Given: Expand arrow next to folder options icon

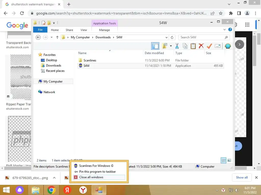Looking at the screenshot, I should pyautogui.click(x=171, y=46).
